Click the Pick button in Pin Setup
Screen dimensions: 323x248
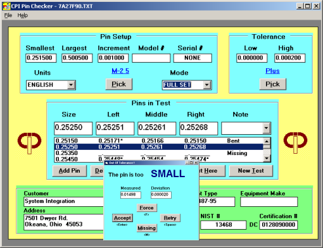(x=119, y=84)
